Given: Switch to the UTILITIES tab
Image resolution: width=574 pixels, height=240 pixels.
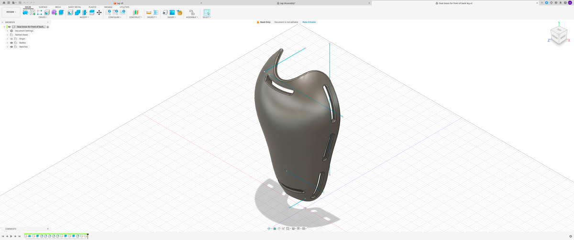Looking at the screenshot, I should (x=124, y=7).
